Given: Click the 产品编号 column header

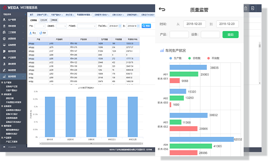Looking at the screenshot, I should coord(59,39).
